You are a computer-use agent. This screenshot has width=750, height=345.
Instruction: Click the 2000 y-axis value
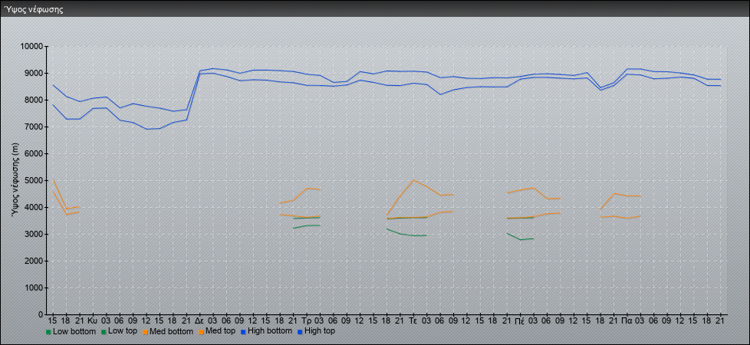34,261
